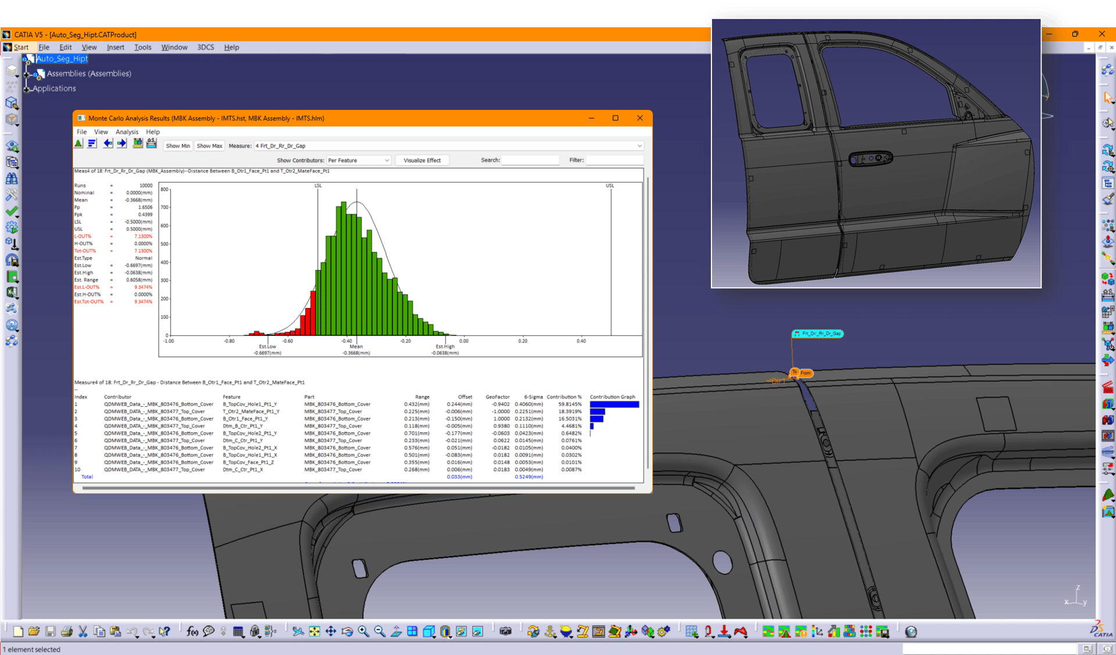Click the Fly mode airplane icon
Screen dimensions: 1116x655
[x=298, y=632]
